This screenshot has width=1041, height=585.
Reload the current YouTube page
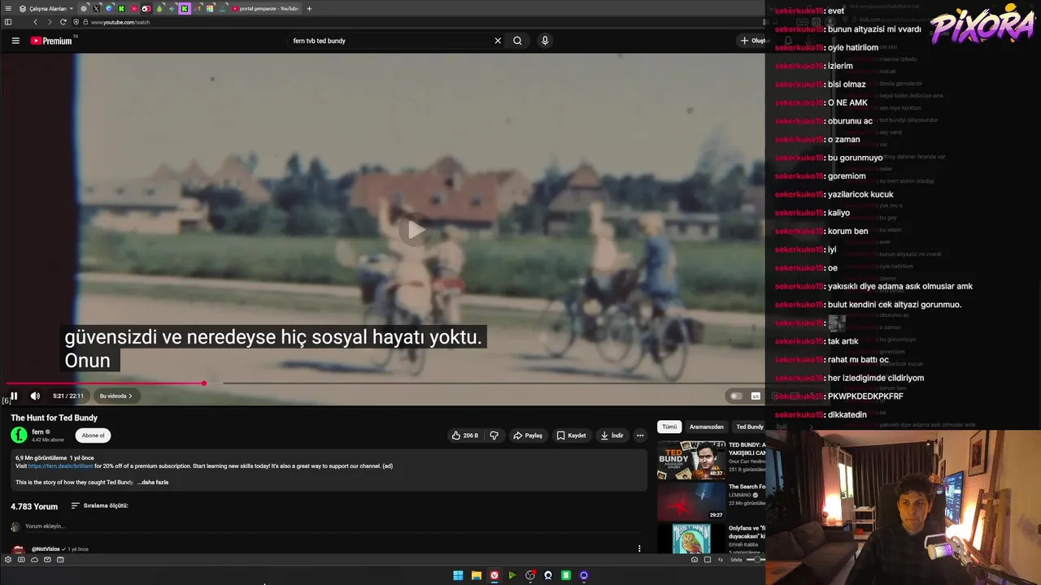click(63, 22)
